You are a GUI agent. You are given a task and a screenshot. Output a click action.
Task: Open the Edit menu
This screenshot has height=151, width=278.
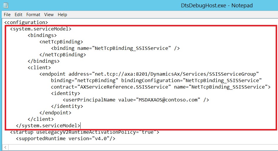coord(18,15)
